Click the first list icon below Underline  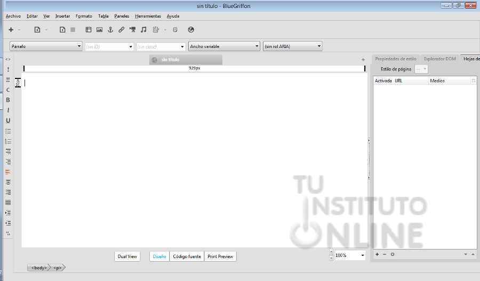tap(8, 131)
